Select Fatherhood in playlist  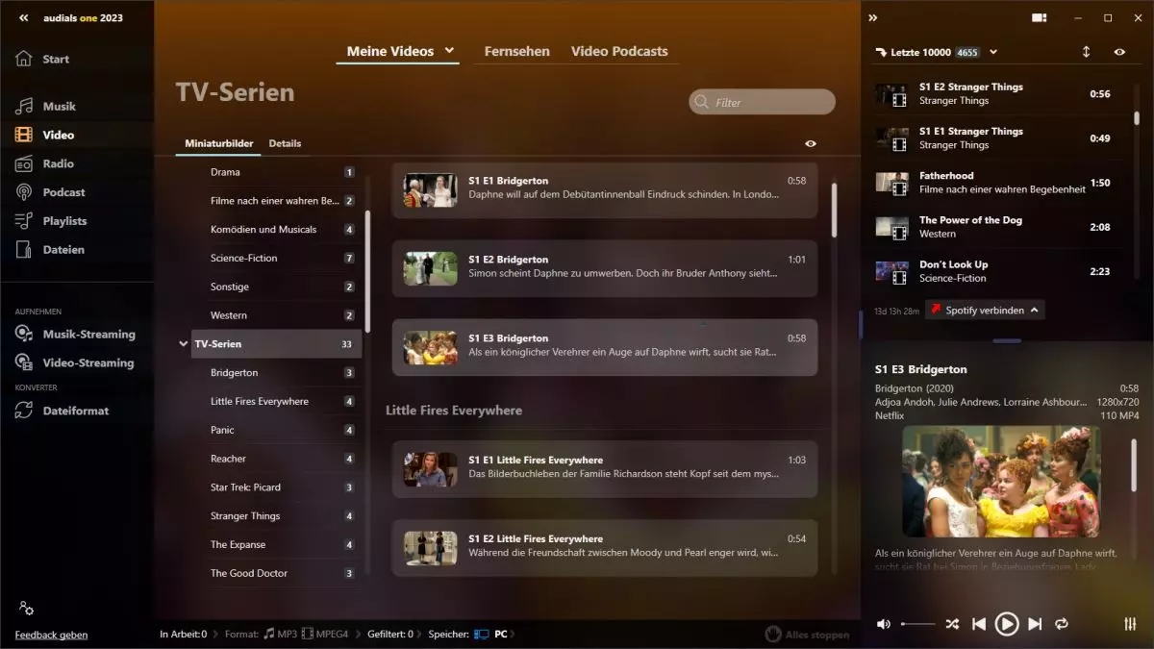coord(995,183)
